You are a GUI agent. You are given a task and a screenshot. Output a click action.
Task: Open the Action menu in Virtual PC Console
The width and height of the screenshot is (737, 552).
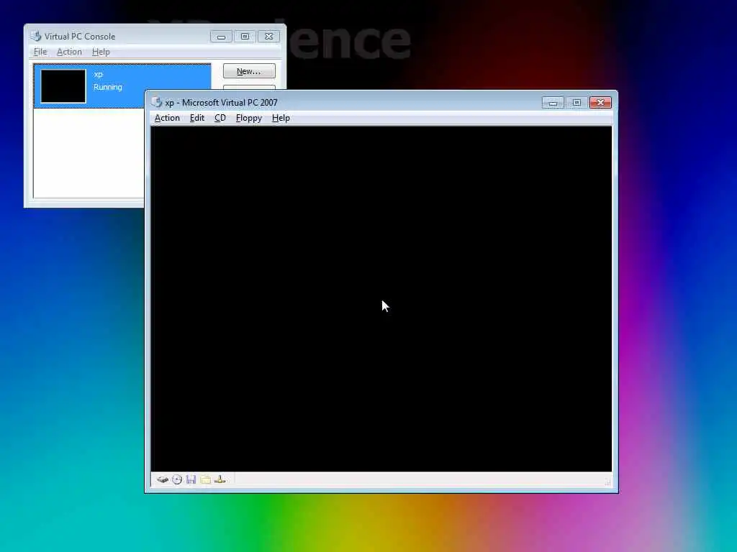[69, 52]
